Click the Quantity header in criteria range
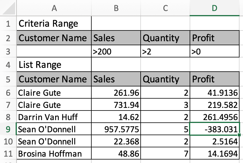Viewport: 243px width, 163px height. point(165,38)
